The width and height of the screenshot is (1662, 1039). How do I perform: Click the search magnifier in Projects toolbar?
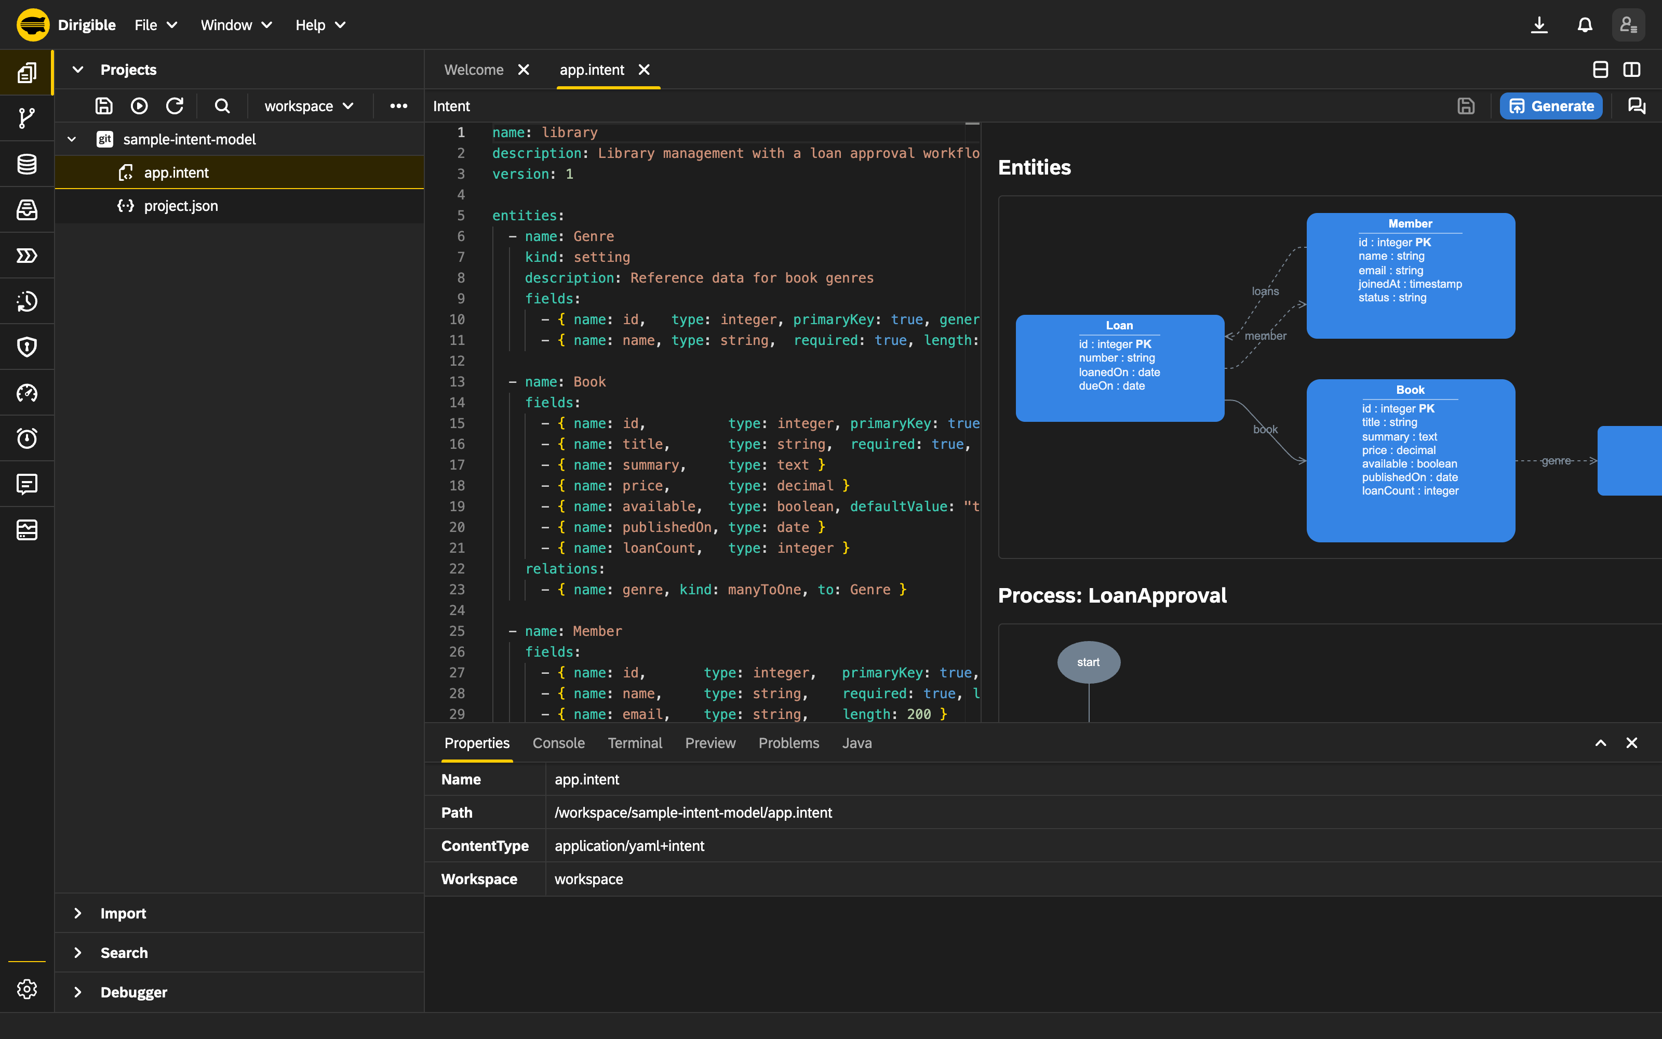(222, 106)
